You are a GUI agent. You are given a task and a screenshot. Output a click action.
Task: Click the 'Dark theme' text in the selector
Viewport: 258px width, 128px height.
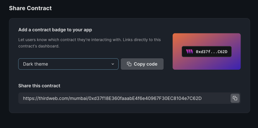coord(36,64)
